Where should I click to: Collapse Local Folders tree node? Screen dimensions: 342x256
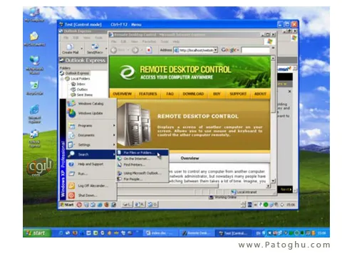(62, 78)
